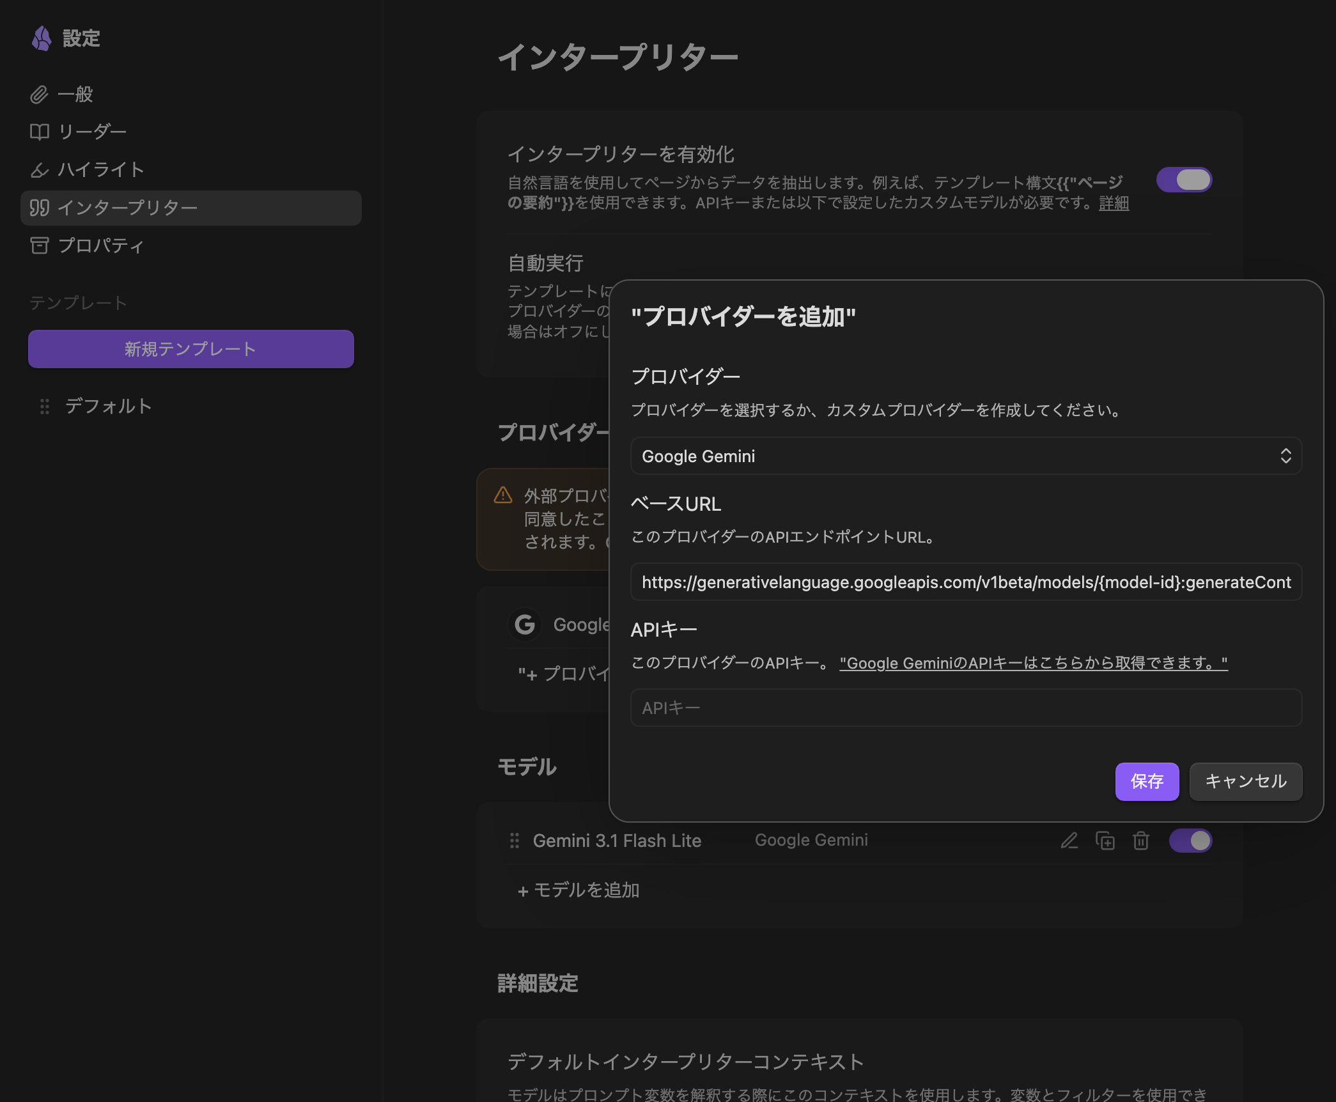Click the paperclip icon next to 一般

(x=39, y=95)
